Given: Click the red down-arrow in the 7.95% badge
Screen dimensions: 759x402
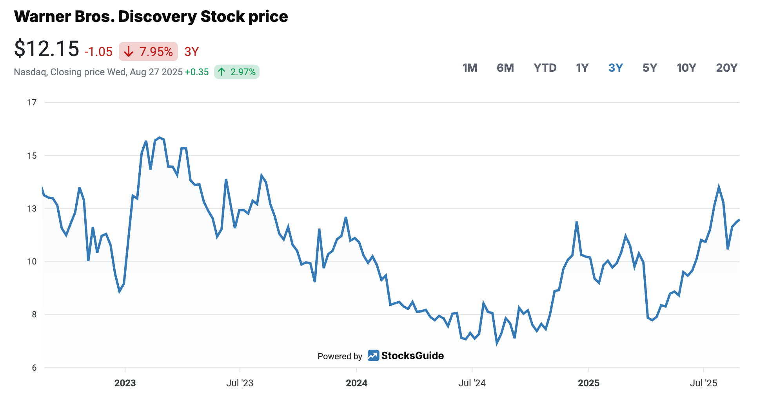Looking at the screenshot, I should tap(129, 52).
